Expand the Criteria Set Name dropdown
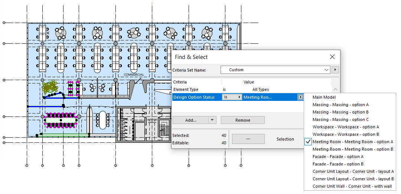 click(x=326, y=70)
